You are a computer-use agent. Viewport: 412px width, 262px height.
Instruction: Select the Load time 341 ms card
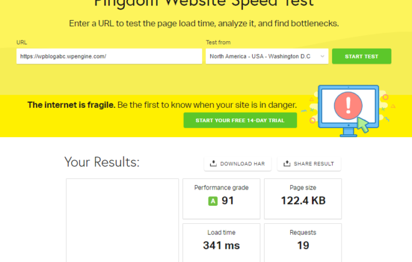coord(221,243)
